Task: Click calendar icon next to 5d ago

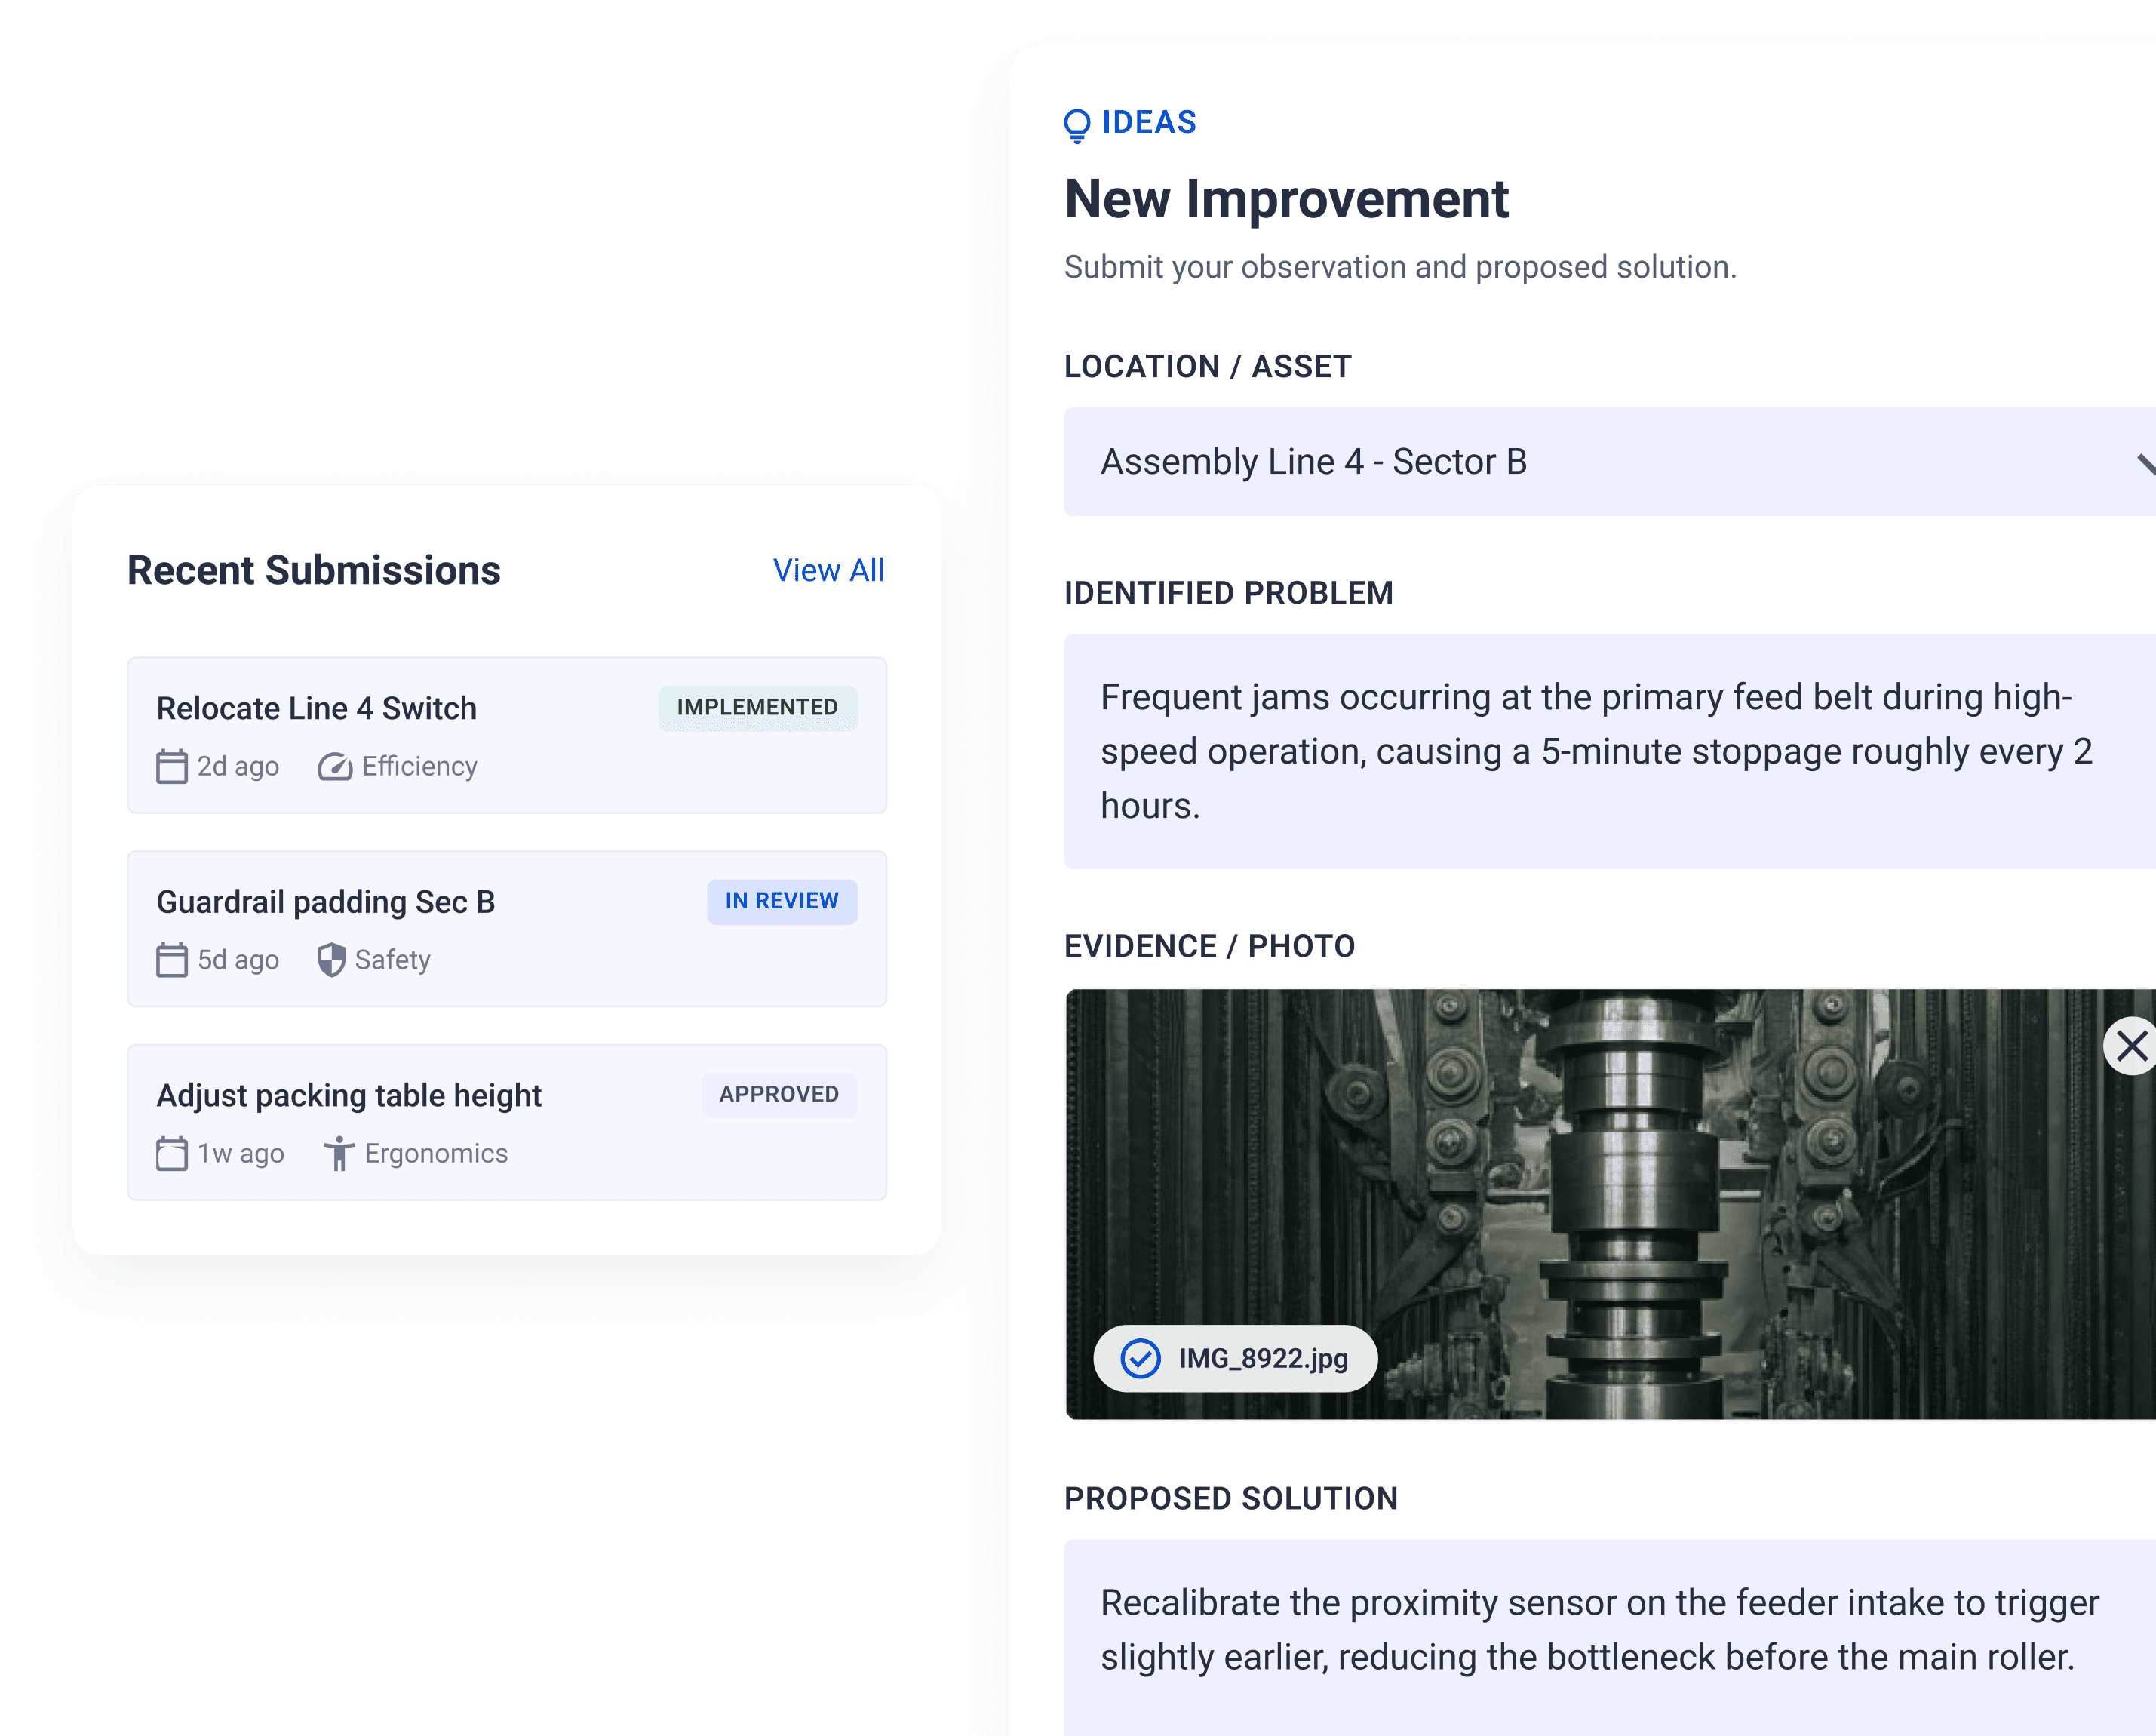Action: pos(172,960)
